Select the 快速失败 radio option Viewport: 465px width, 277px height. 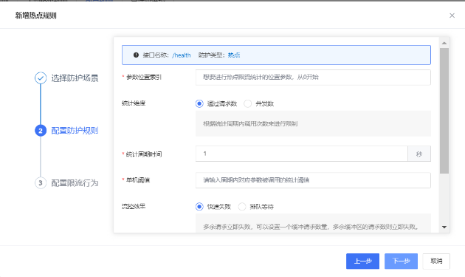click(x=199, y=207)
